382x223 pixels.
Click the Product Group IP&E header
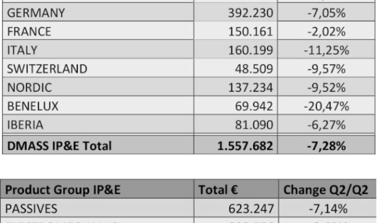click(64, 190)
